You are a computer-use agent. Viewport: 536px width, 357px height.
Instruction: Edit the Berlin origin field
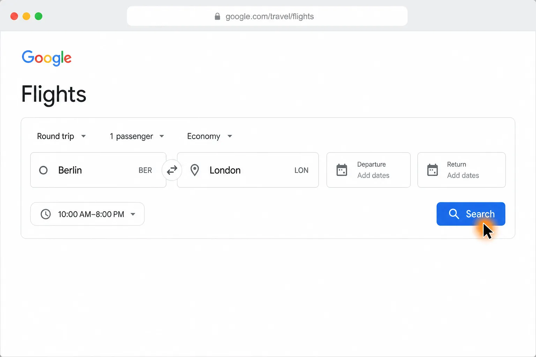coord(98,170)
